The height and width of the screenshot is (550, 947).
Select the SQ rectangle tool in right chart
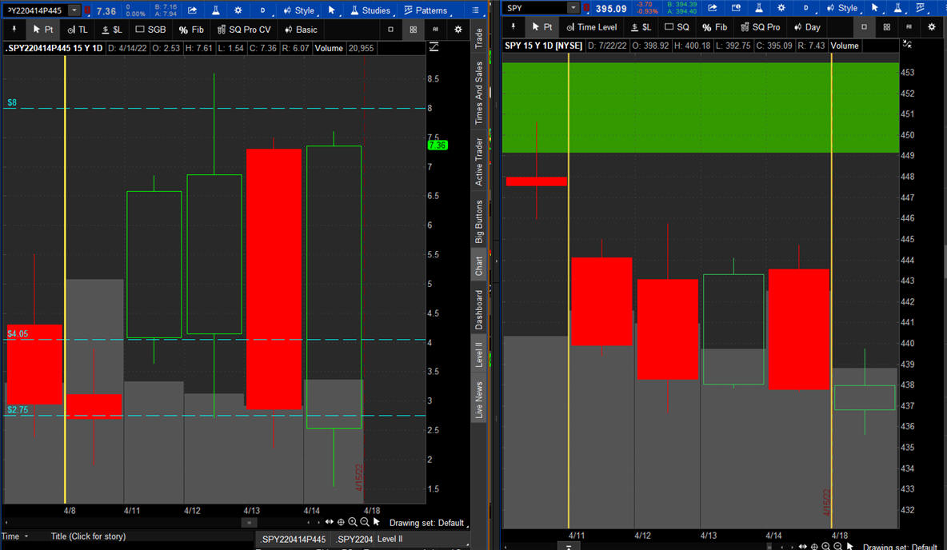tap(677, 27)
